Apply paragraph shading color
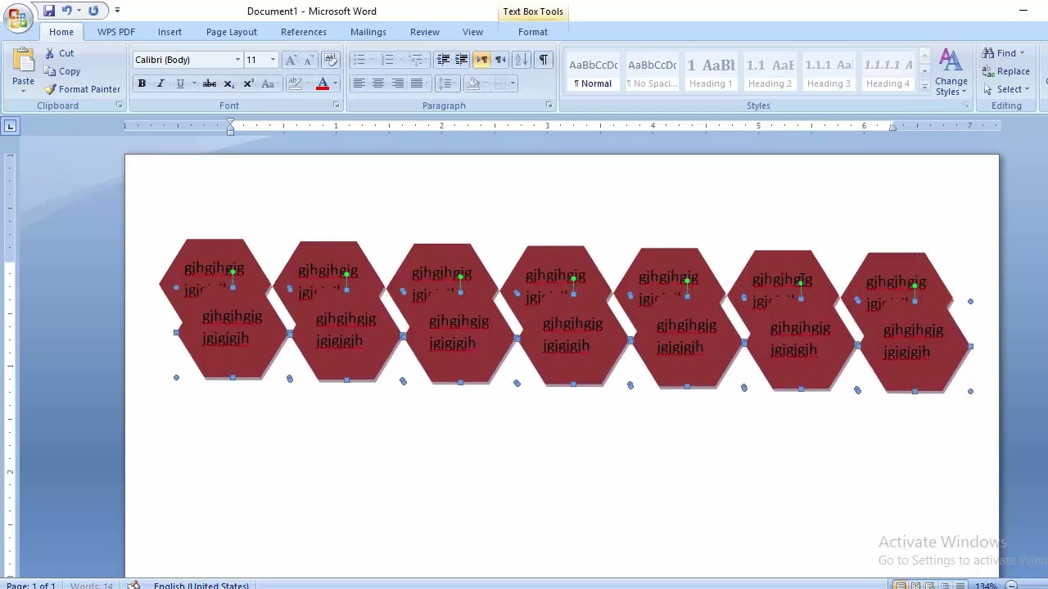This screenshot has width=1048, height=589. tap(472, 83)
